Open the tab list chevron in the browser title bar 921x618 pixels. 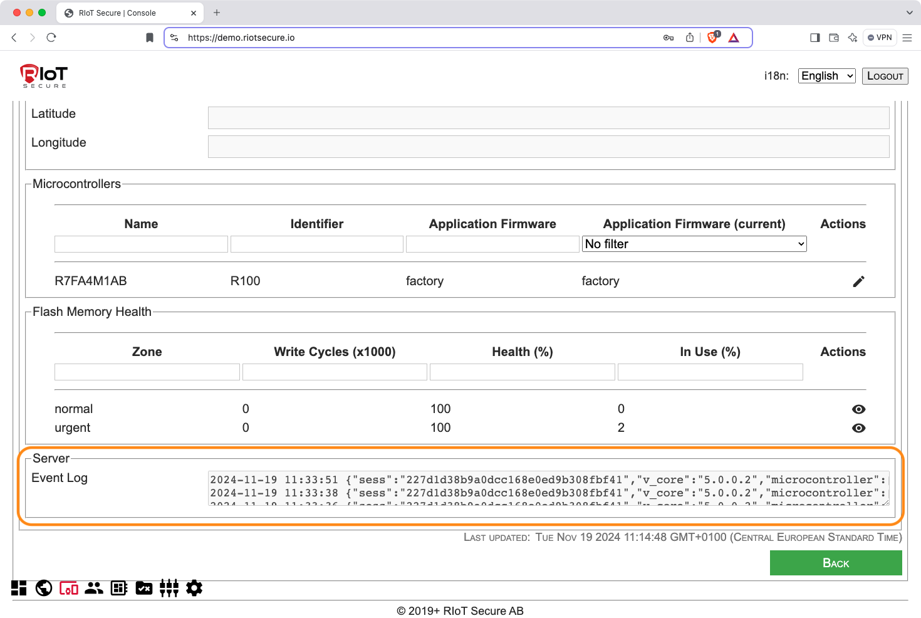909,13
